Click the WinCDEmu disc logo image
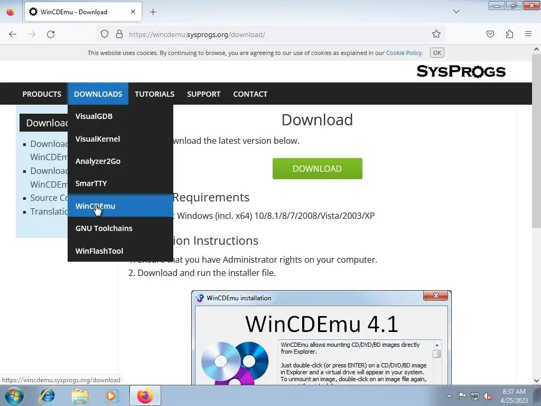Image resolution: width=541 pixels, height=406 pixels. (x=235, y=363)
